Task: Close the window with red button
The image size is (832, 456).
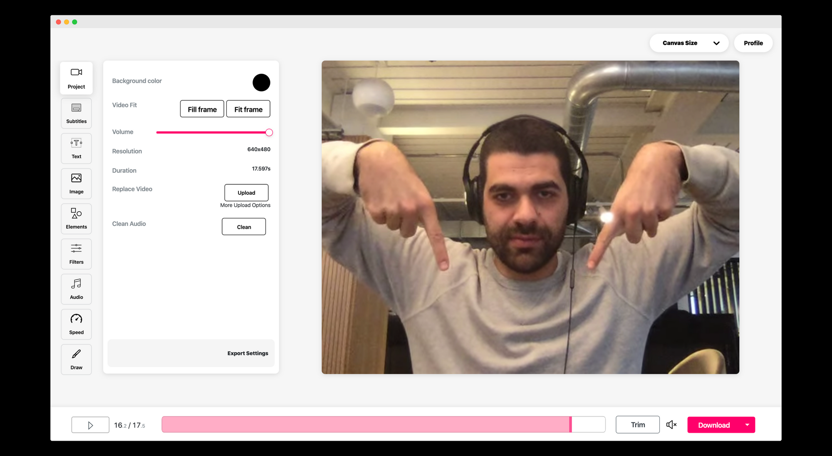Action: 58,22
